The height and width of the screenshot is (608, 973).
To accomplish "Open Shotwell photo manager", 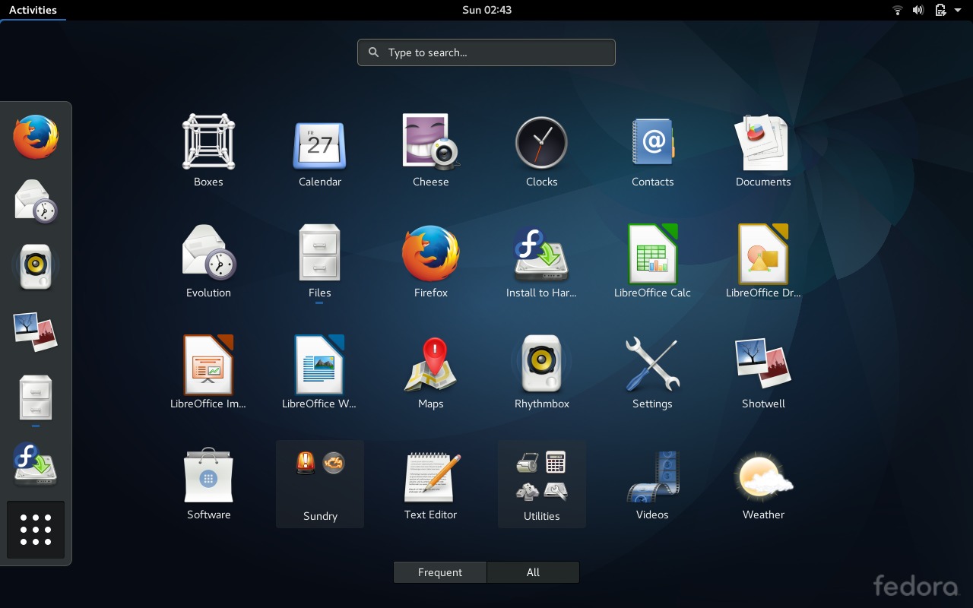I will [x=763, y=363].
